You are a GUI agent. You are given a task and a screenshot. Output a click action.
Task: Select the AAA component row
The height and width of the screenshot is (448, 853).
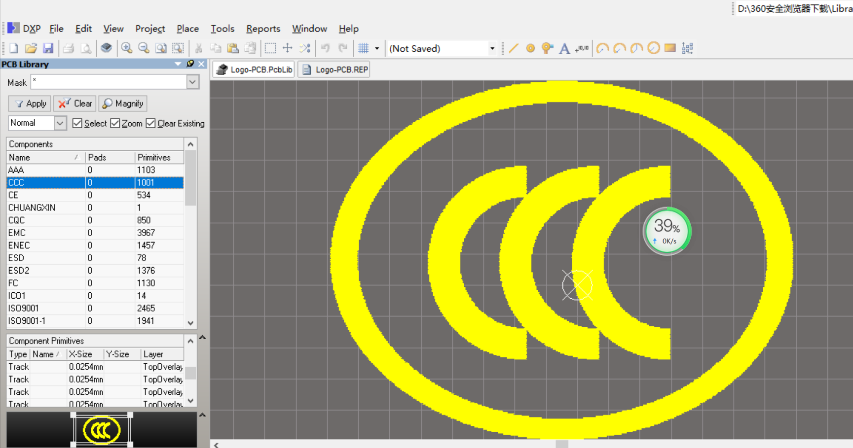click(x=95, y=170)
